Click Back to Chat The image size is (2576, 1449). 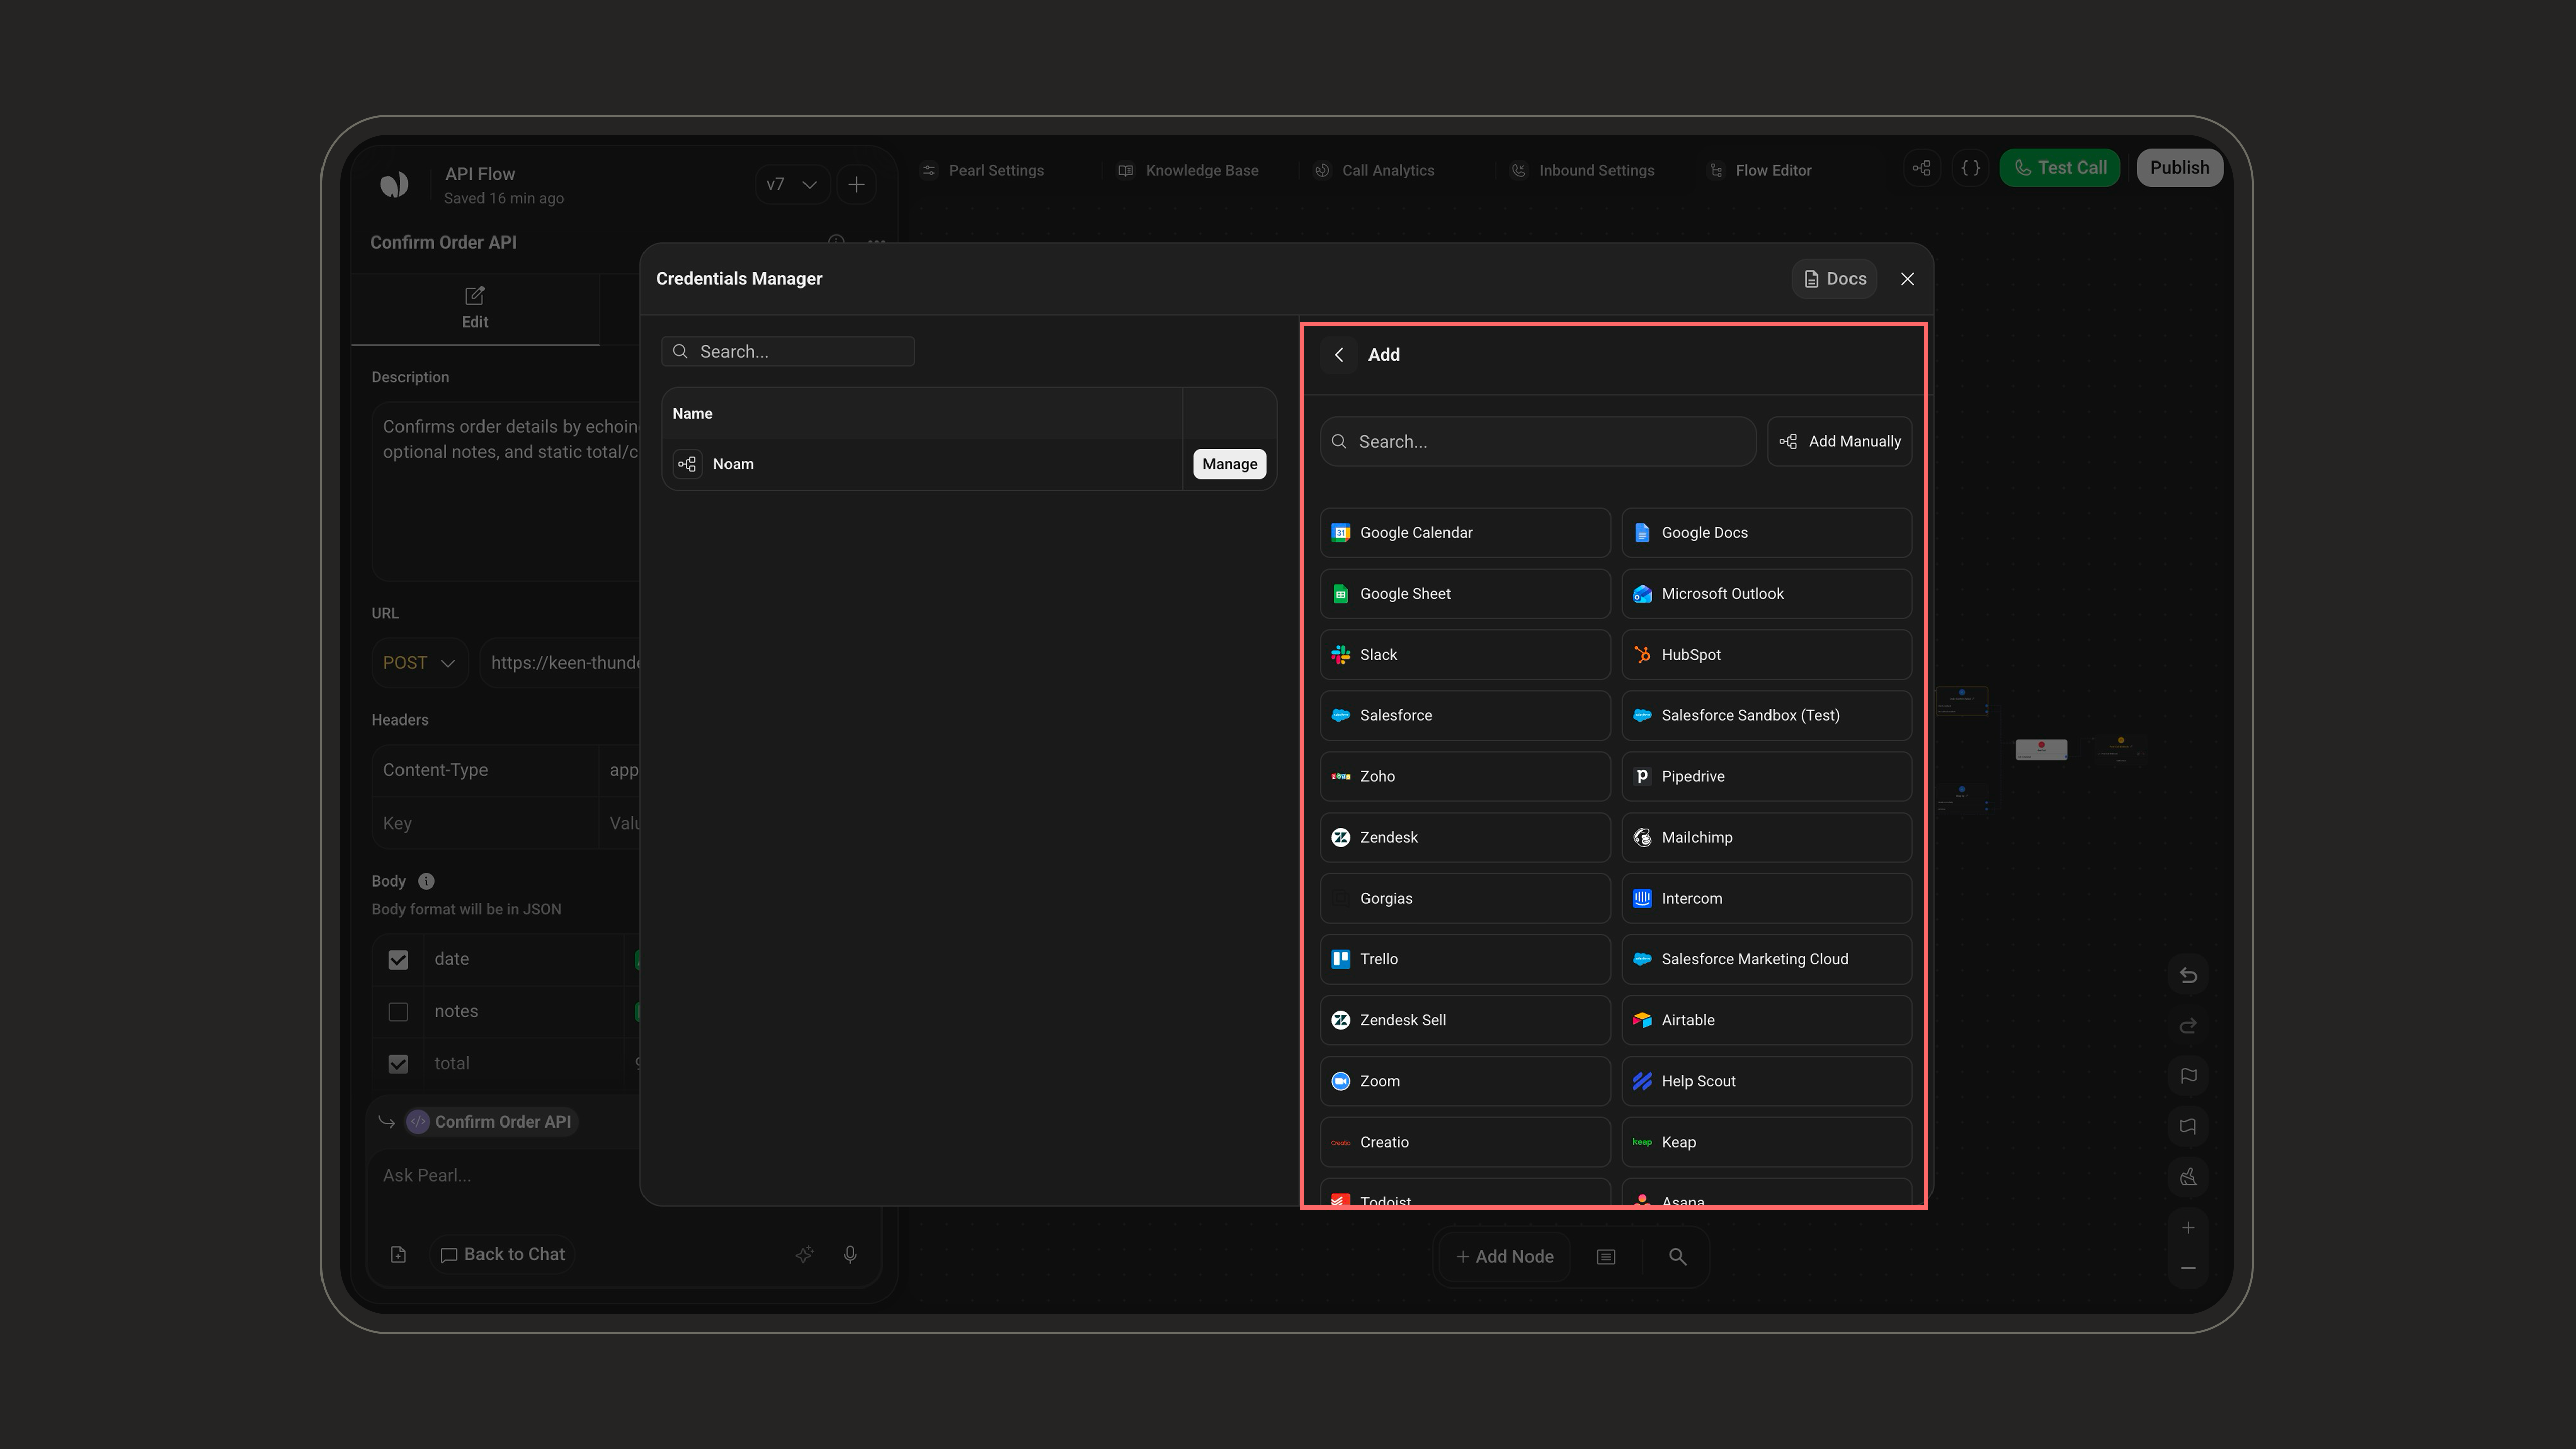tap(503, 1255)
